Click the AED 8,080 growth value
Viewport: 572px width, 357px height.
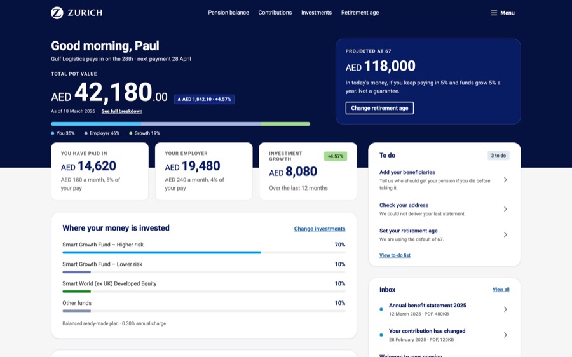pos(293,172)
